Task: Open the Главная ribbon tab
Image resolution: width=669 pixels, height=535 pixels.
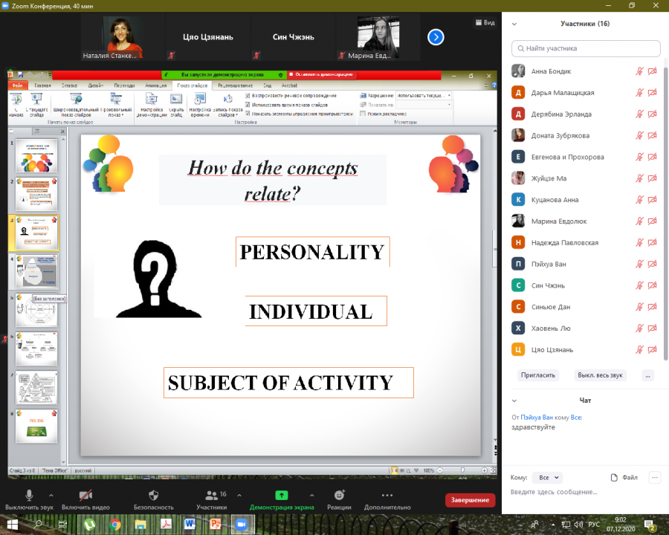Action: [x=42, y=85]
